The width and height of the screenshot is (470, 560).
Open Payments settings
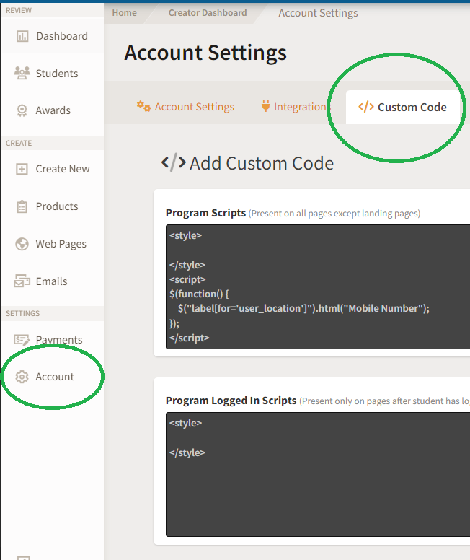pos(53,339)
